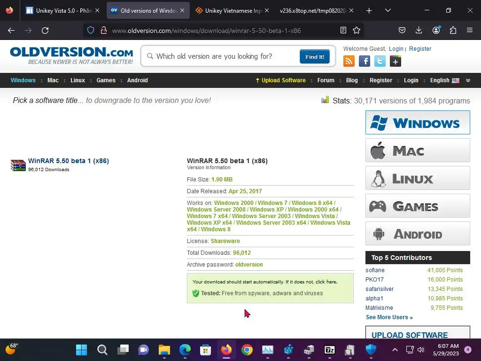
Task: Open clock and date in taskbar
Action: 446,350
